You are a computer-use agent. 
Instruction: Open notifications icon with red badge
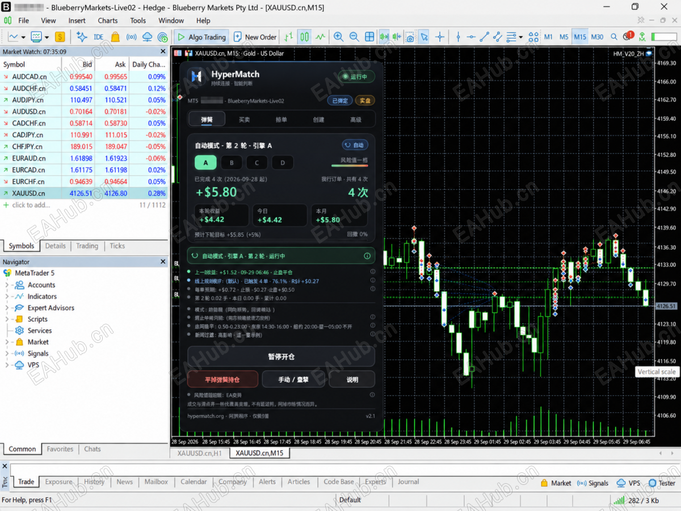click(628, 36)
